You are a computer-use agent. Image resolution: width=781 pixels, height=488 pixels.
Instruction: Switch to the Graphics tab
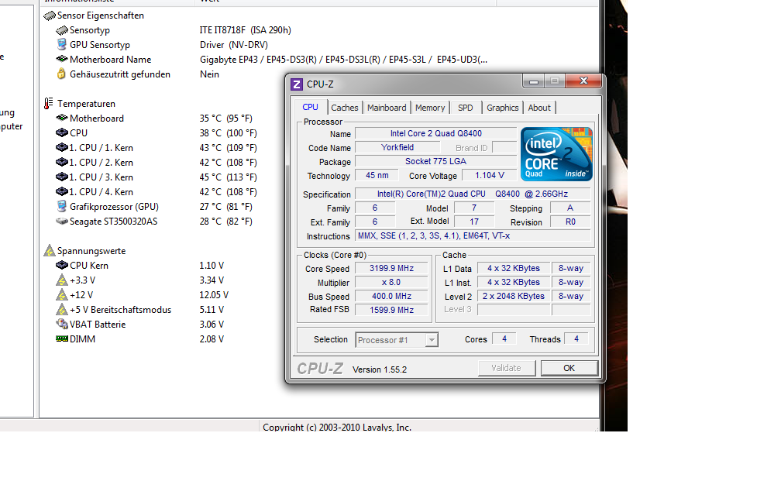503,108
